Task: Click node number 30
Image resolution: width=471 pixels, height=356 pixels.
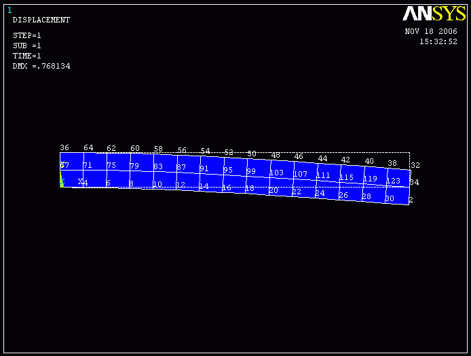Action: [390, 198]
